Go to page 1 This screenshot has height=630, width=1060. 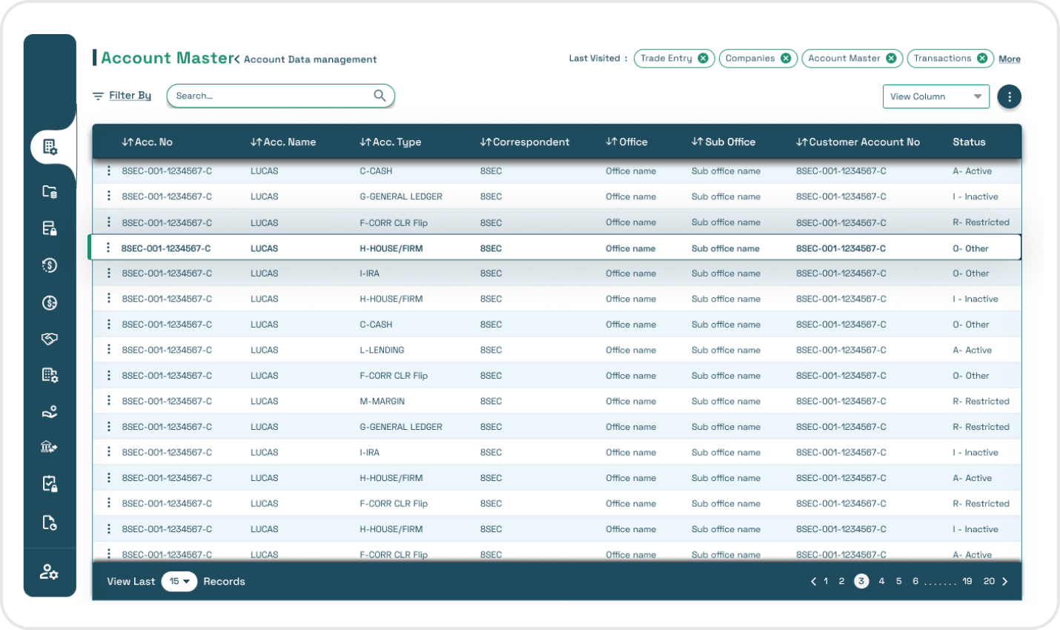827,582
